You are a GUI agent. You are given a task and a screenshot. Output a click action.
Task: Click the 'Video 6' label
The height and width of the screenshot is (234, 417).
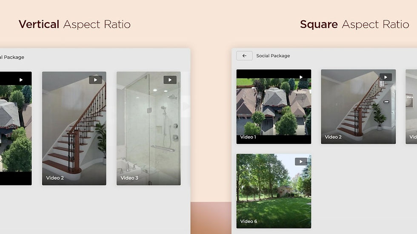pyautogui.click(x=248, y=221)
